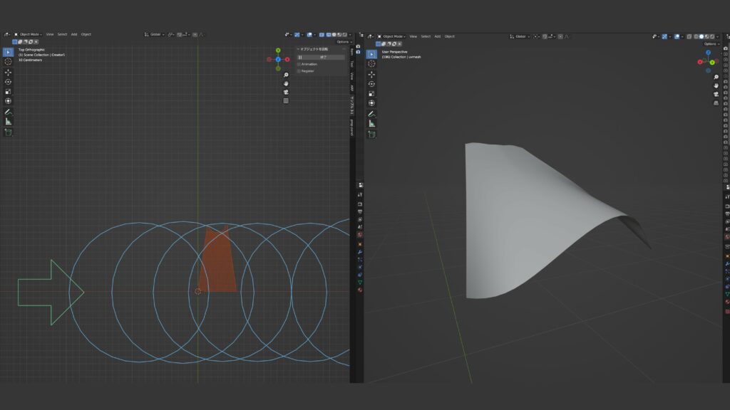Click the green Y axis on right gizmo
The image size is (730, 410).
click(x=711, y=63)
